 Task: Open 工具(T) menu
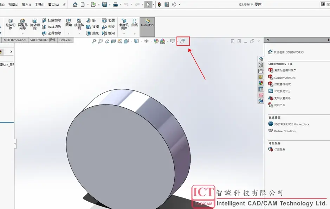(40, 5)
